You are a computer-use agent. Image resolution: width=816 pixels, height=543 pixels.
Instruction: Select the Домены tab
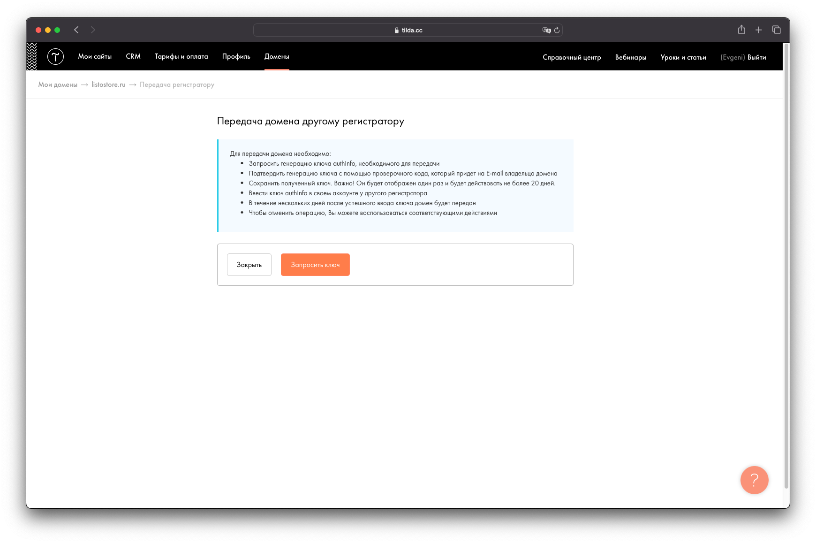[277, 56]
